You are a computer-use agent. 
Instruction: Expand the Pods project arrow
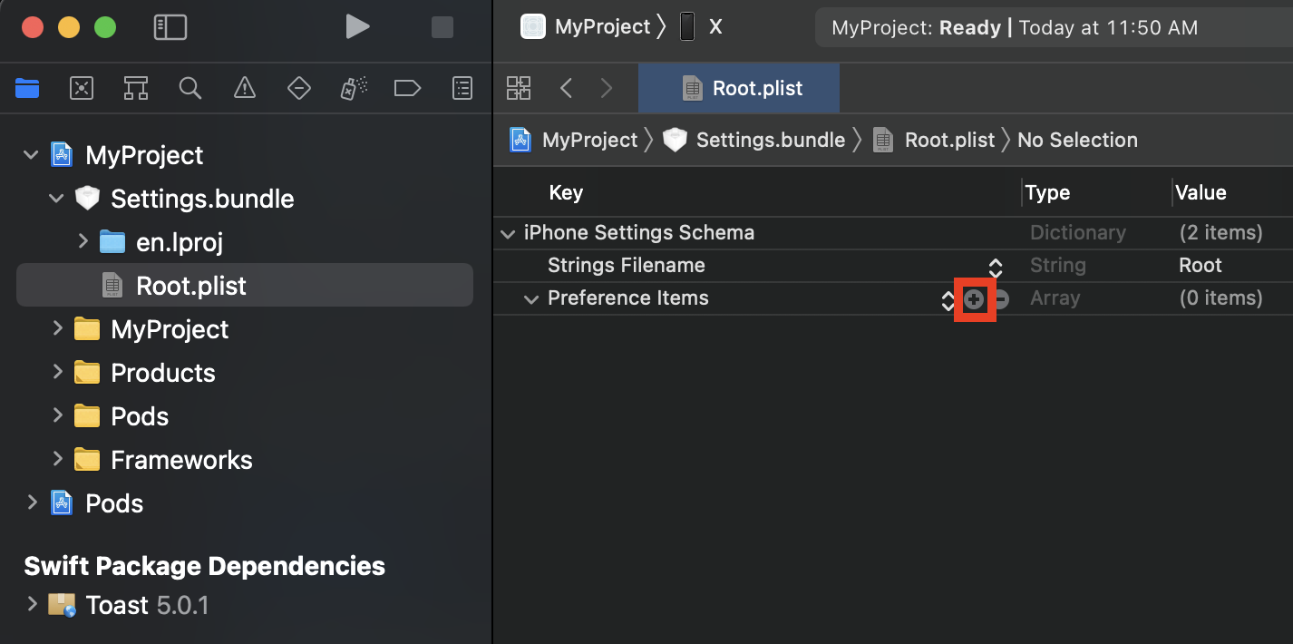click(32, 503)
